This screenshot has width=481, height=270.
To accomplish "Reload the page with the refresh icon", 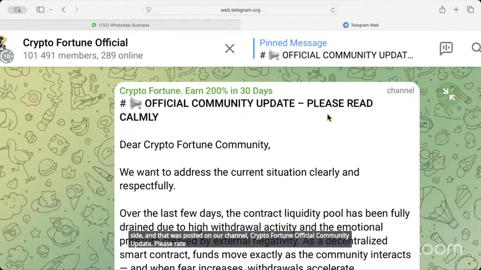I will click(x=333, y=10).
